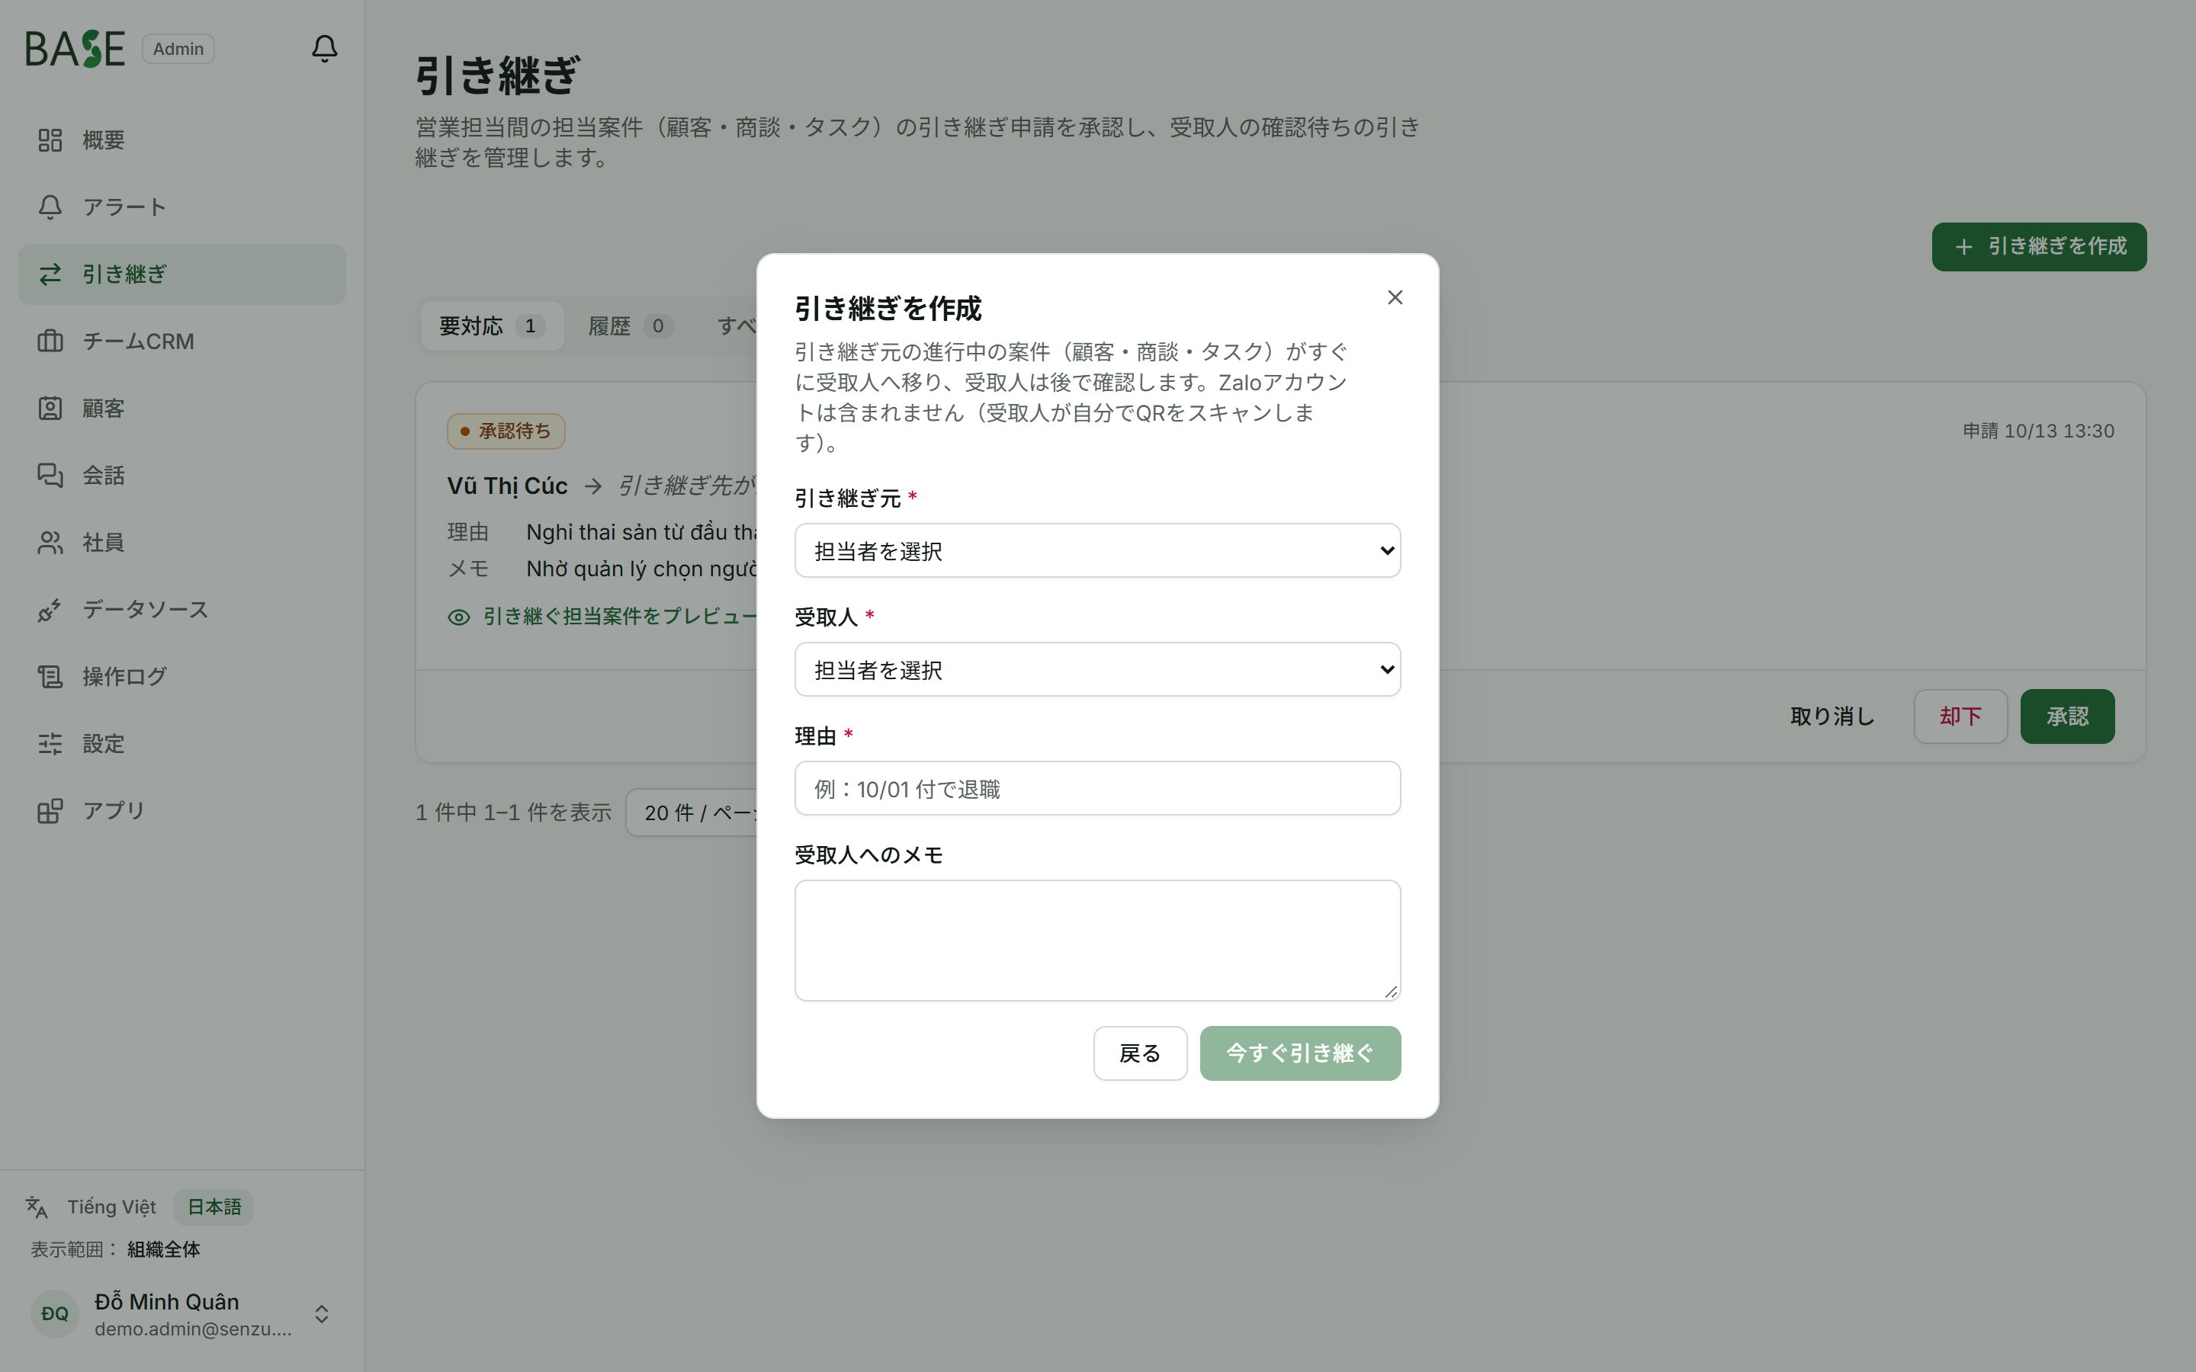The height and width of the screenshot is (1372, 2196).
Task: Click the 取り消し cancel button
Action: click(1832, 716)
